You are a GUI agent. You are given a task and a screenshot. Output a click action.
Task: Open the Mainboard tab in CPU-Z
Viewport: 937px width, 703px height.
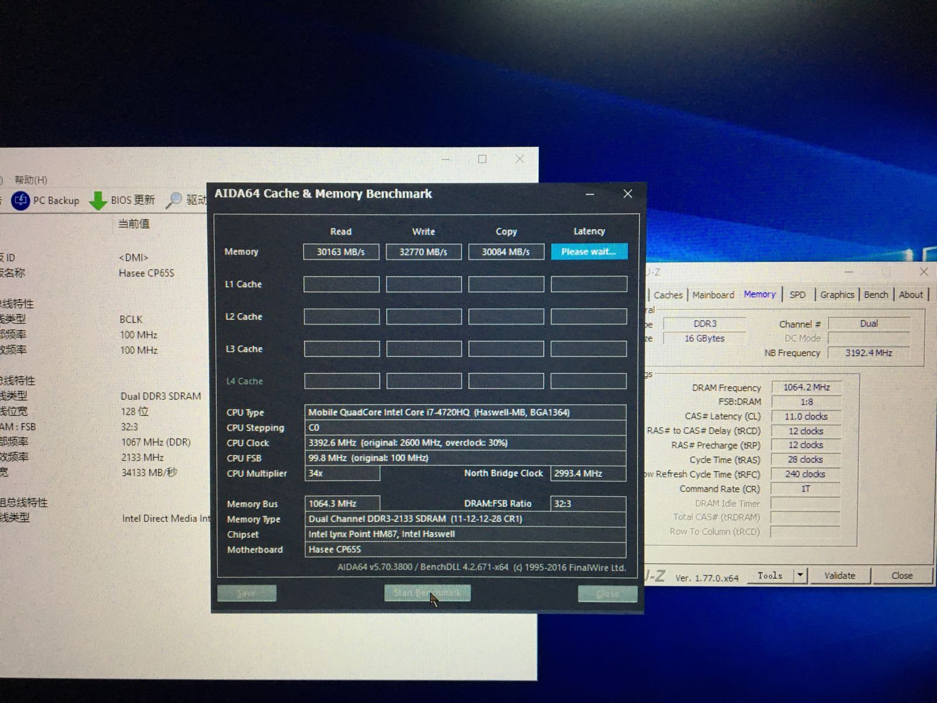point(713,295)
